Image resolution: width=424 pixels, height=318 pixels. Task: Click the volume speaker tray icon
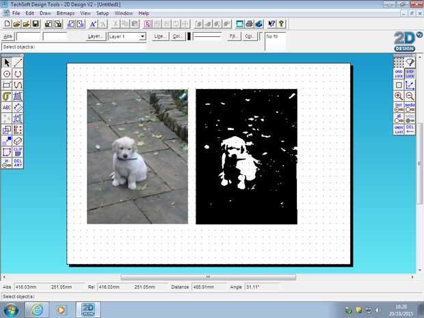[378, 310]
